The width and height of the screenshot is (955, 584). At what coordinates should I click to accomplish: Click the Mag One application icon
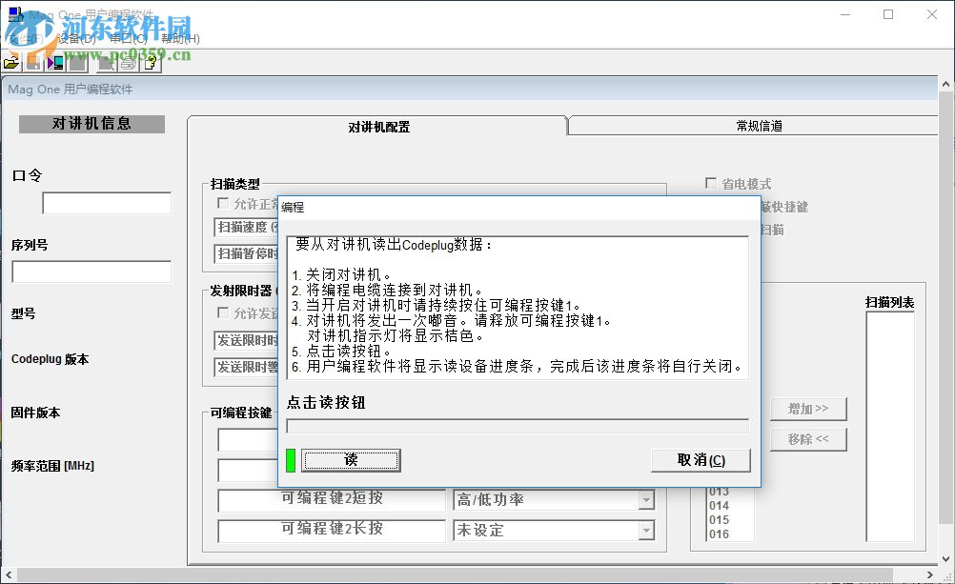pos(12,13)
